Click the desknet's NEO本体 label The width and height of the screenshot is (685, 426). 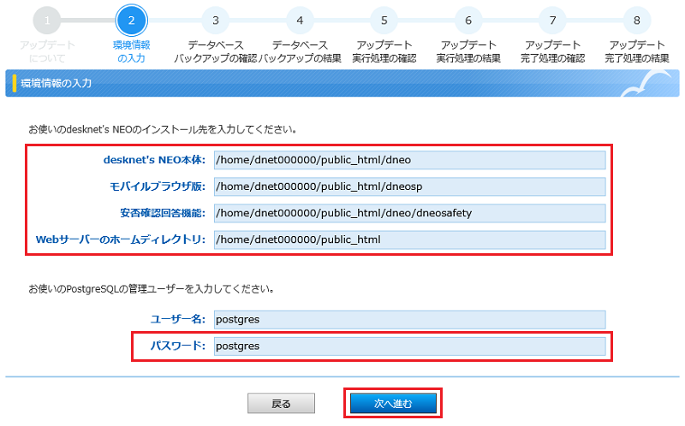point(154,160)
